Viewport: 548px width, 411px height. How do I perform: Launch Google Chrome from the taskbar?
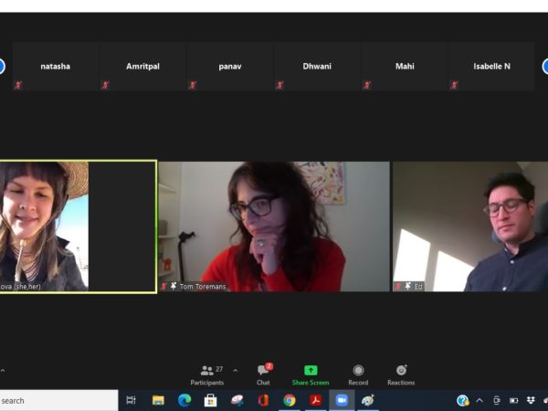pyautogui.click(x=289, y=400)
